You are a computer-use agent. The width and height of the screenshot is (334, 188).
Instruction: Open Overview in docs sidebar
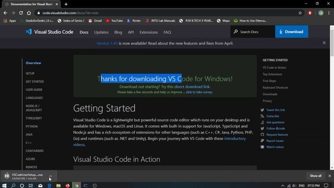(x=33, y=63)
